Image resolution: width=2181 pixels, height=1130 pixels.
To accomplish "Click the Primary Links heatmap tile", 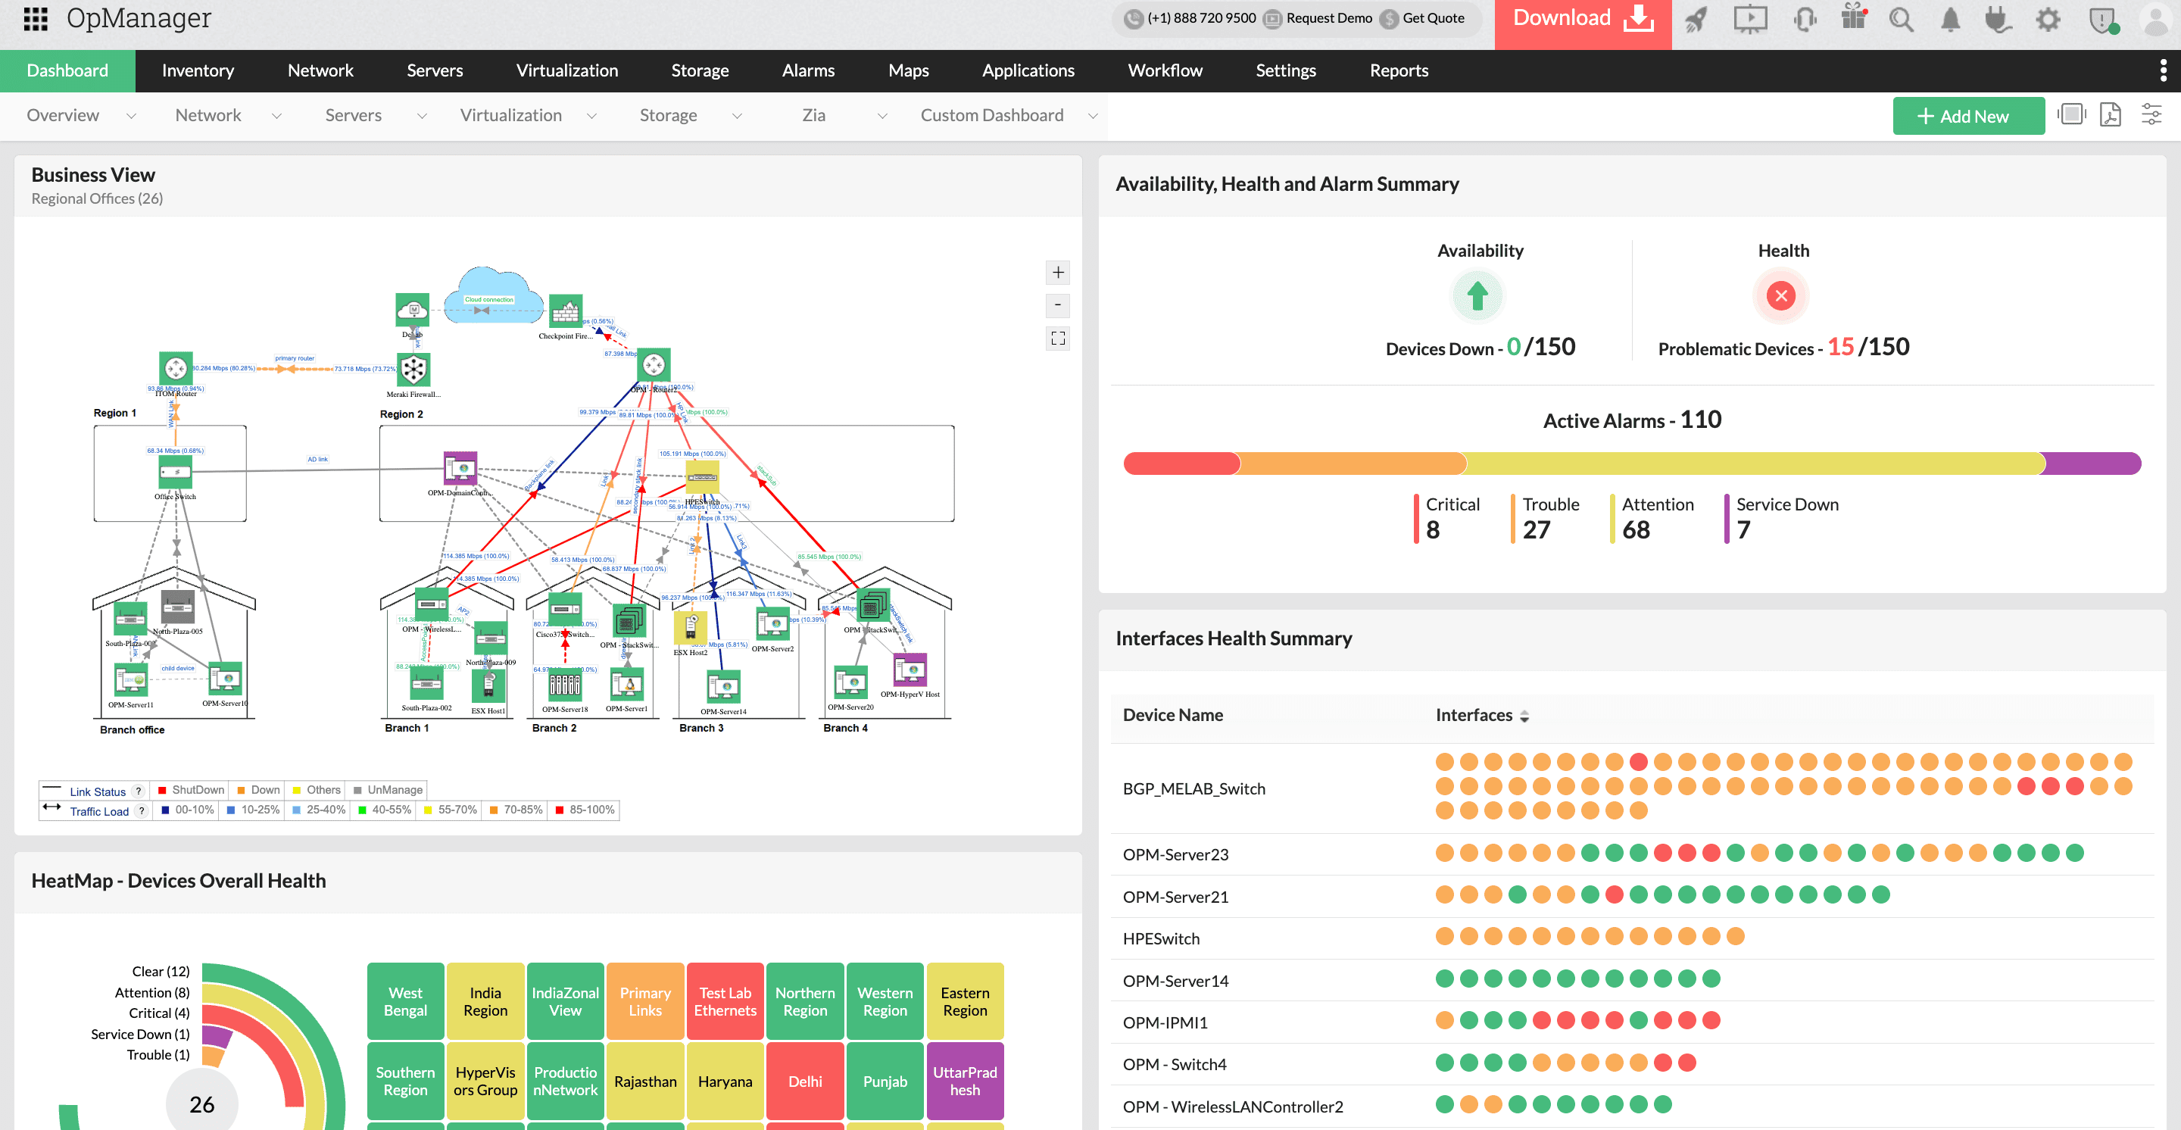I will 645,1001.
